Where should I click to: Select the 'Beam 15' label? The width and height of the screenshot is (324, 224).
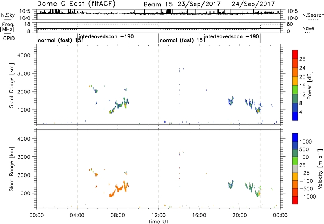pyautogui.click(x=159, y=4)
